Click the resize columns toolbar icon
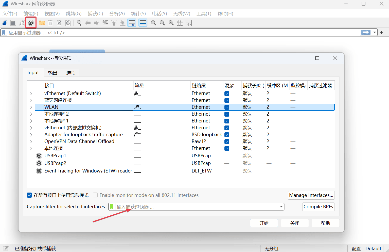389x252 pixels. coord(188,23)
